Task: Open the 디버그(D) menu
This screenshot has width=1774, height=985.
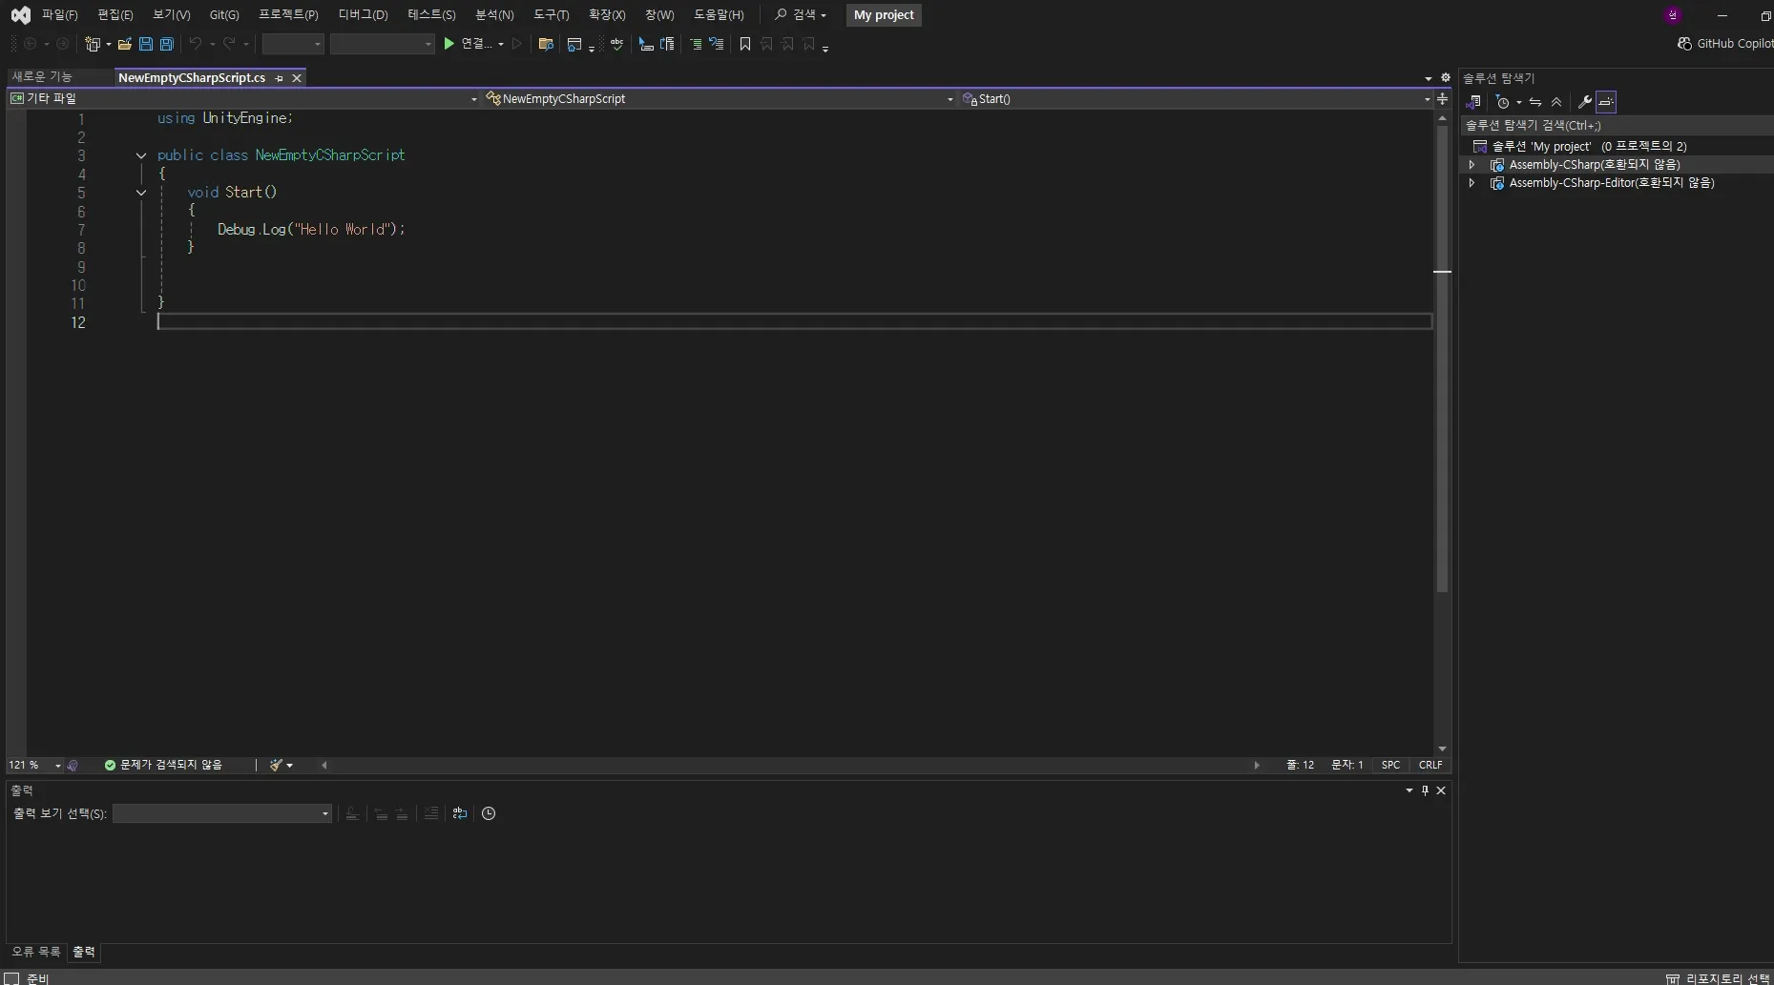Action: [363, 14]
